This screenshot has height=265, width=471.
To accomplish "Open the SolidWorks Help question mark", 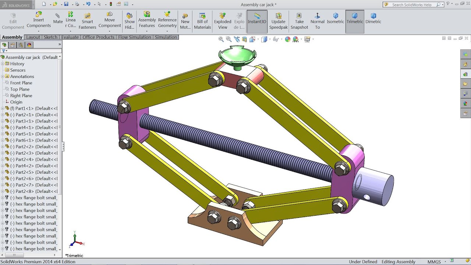I will pos(448,4).
